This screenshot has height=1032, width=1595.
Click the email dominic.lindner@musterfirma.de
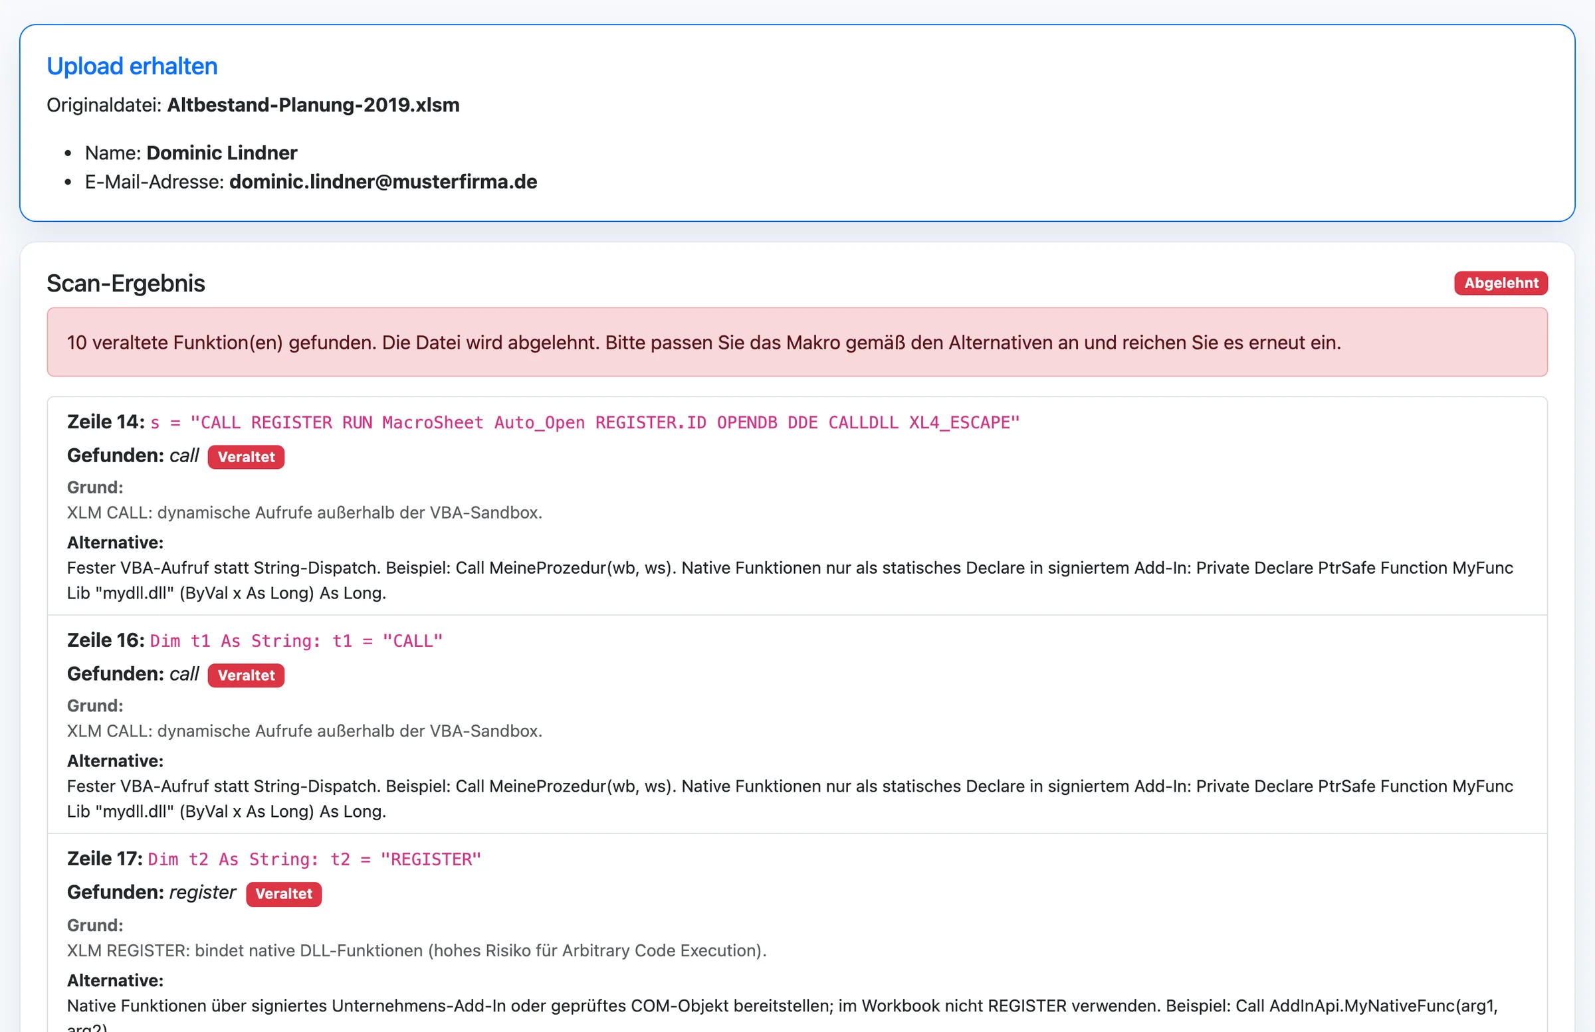click(383, 181)
